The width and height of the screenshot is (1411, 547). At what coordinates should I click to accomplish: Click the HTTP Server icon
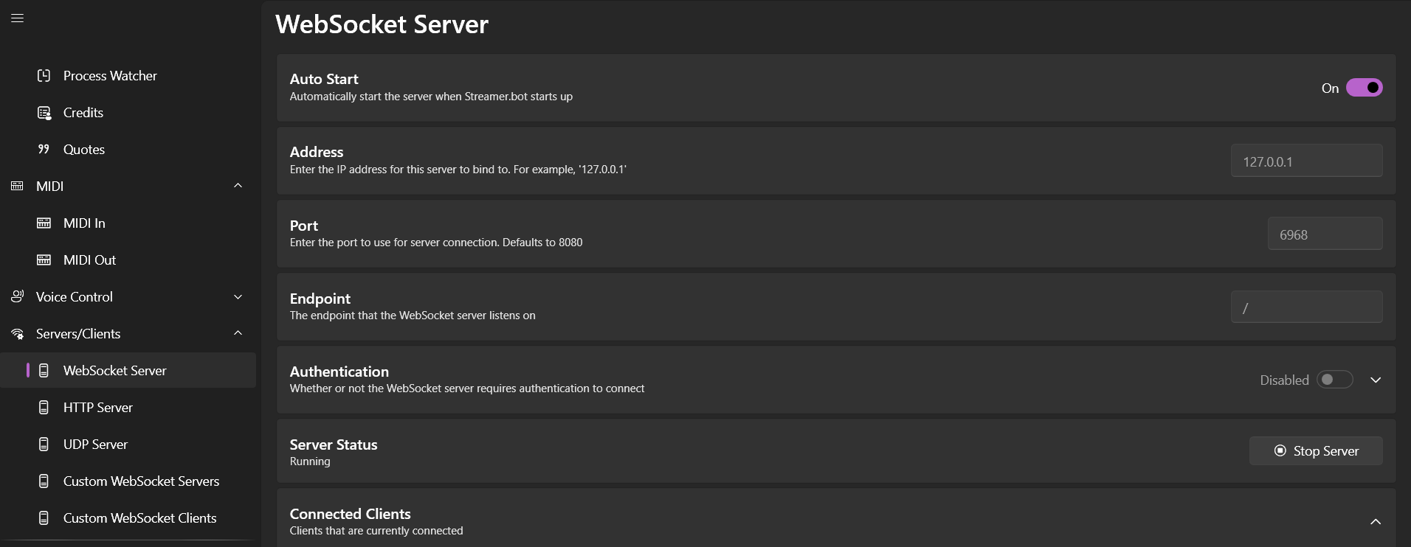pos(44,408)
